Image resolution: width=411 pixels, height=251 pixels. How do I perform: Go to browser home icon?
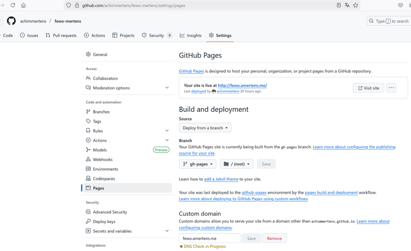pos(24,5)
